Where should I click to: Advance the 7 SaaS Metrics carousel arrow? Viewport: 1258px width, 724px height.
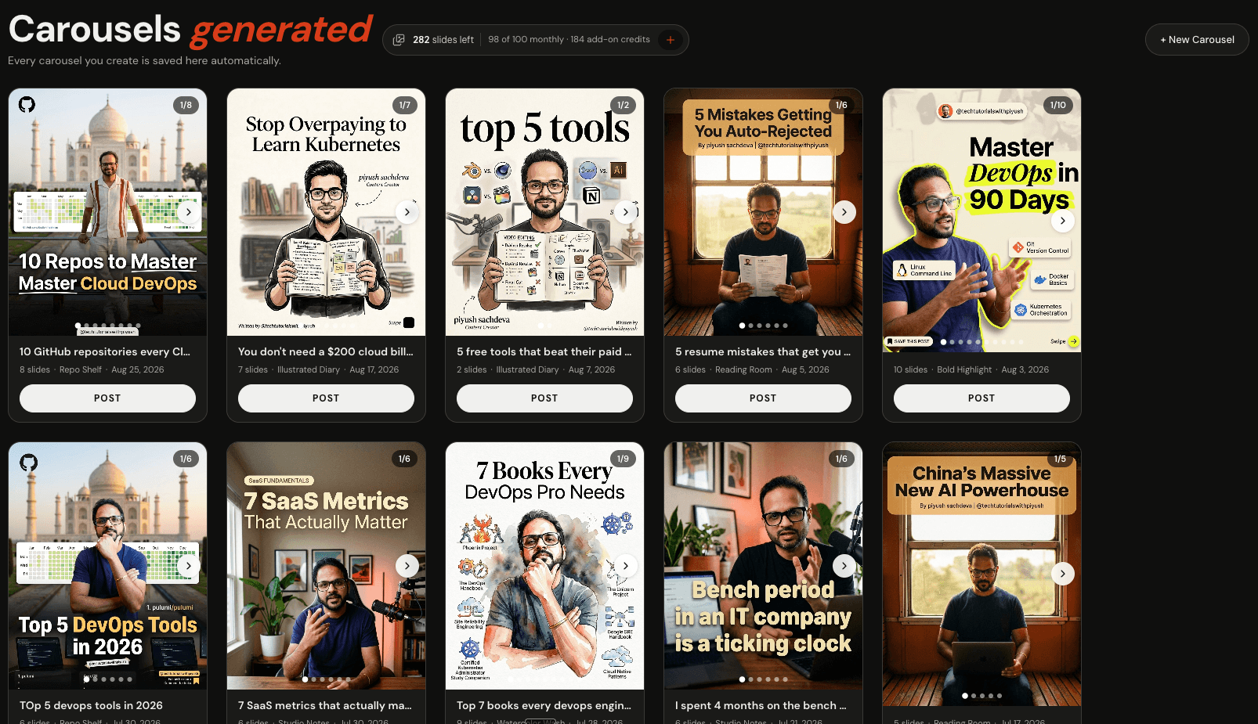pyautogui.click(x=407, y=566)
